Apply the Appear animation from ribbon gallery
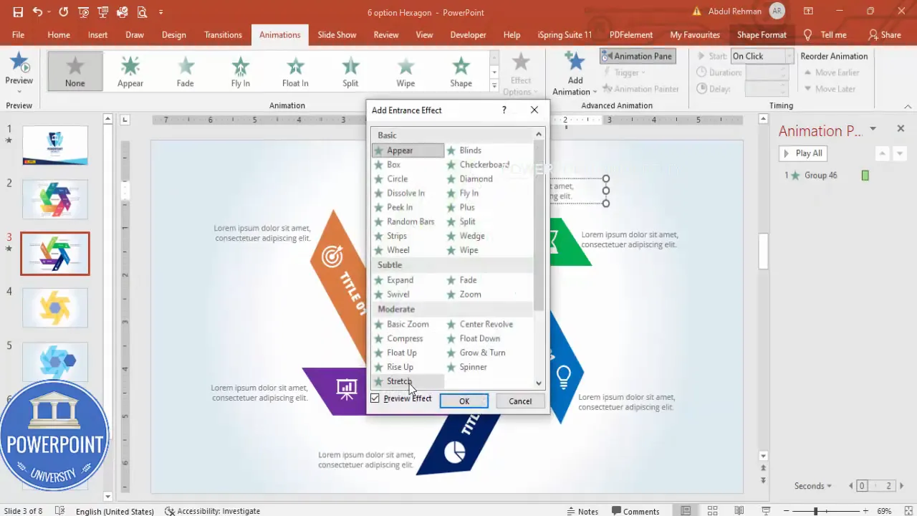The width and height of the screenshot is (917, 516). (x=130, y=72)
